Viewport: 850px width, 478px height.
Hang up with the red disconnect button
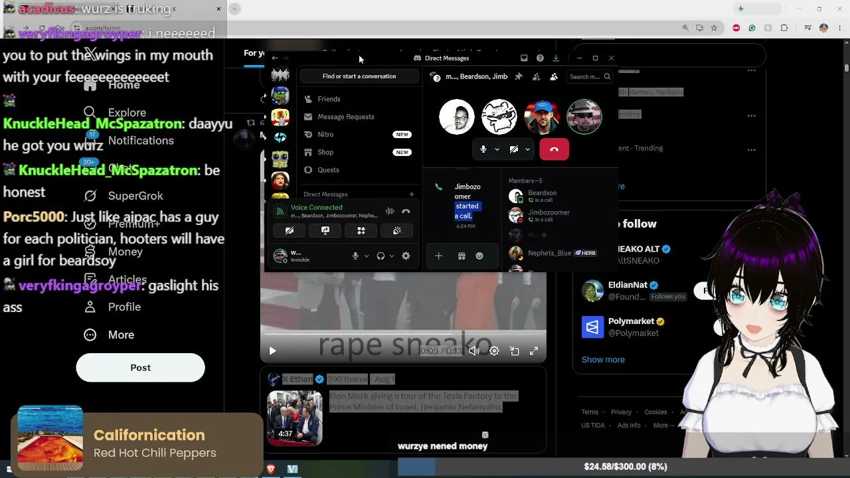coord(554,149)
